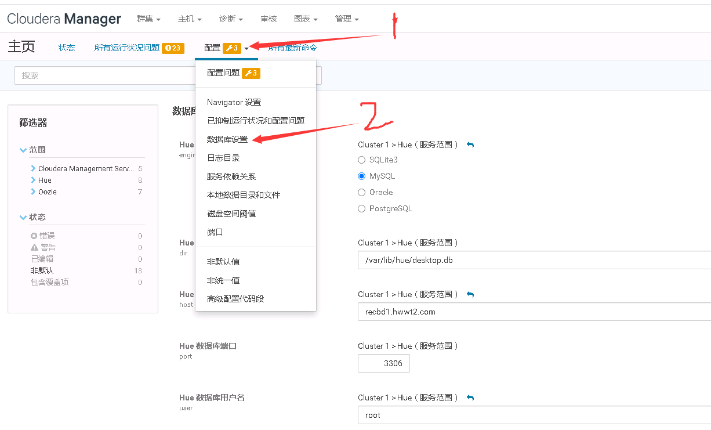Viewport: 711px width, 430px height.
Task: Filter by 错误 status
Action: [x=43, y=236]
